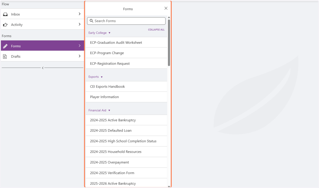
Task: Open the Drafts menu item
Action: [x=43, y=56]
